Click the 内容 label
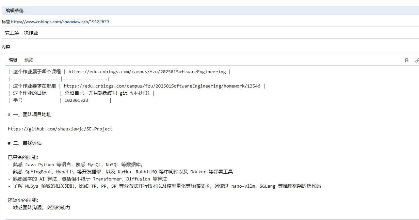The height and width of the screenshot is (220, 419). (6, 47)
